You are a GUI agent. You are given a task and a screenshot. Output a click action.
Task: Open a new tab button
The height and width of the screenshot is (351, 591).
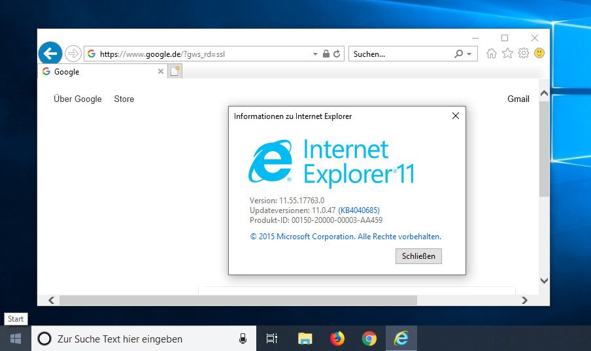click(x=175, y=71)
